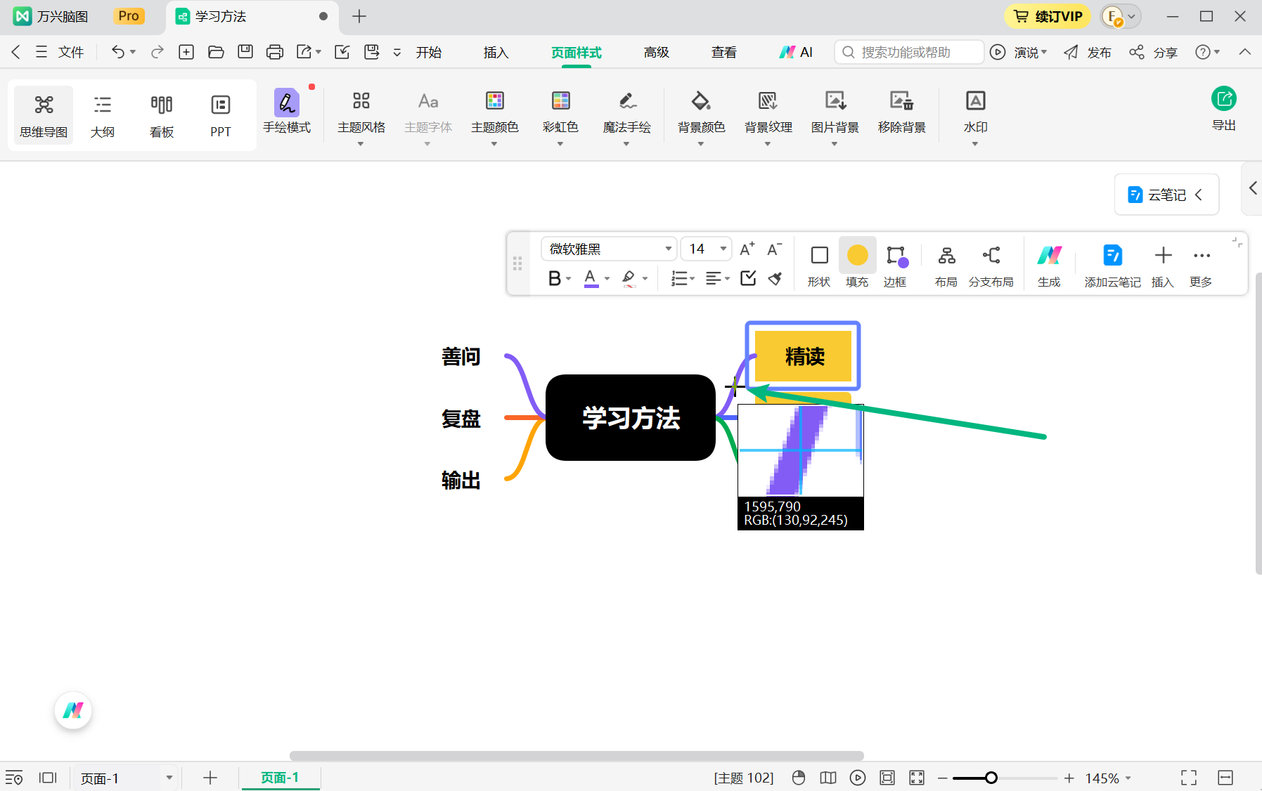This screenshot has height=791, width=1262.
Task: Click the open folder icon
Action: coord(216,52)
